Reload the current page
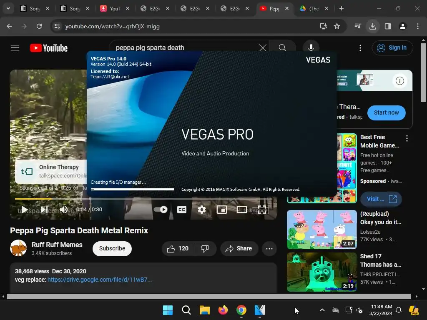Viewport: 427px width, 320px height. click(39, 26)
